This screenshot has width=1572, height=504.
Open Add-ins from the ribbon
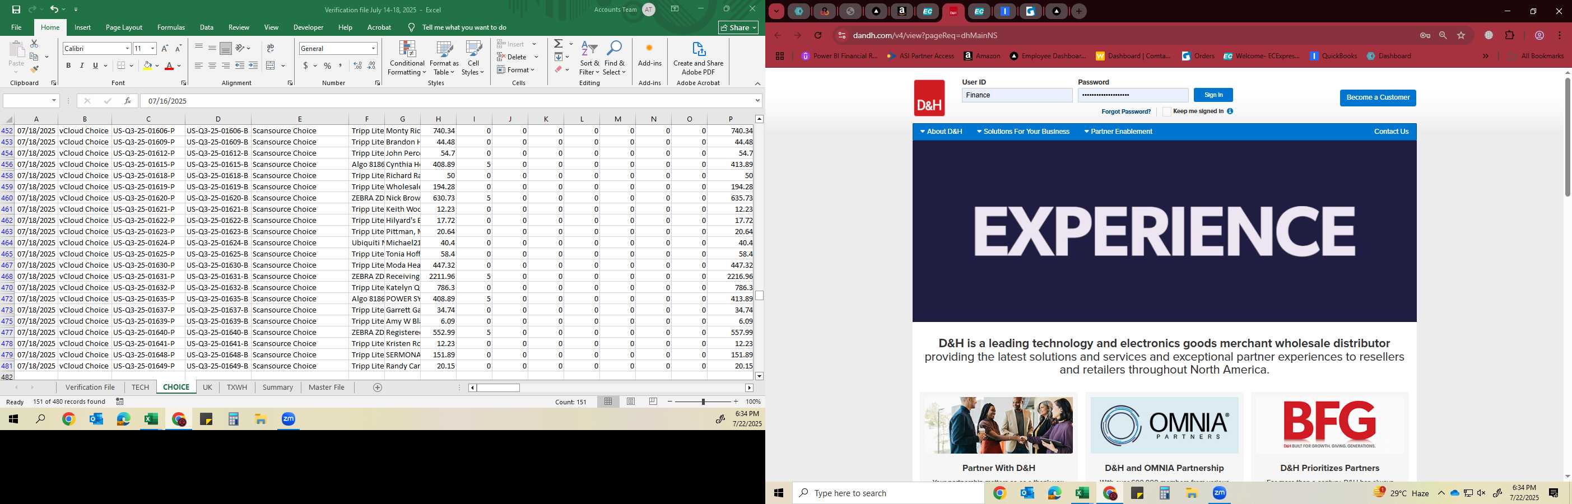point(649,55)
